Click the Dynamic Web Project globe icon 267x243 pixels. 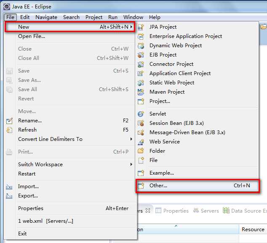[141, 46]
